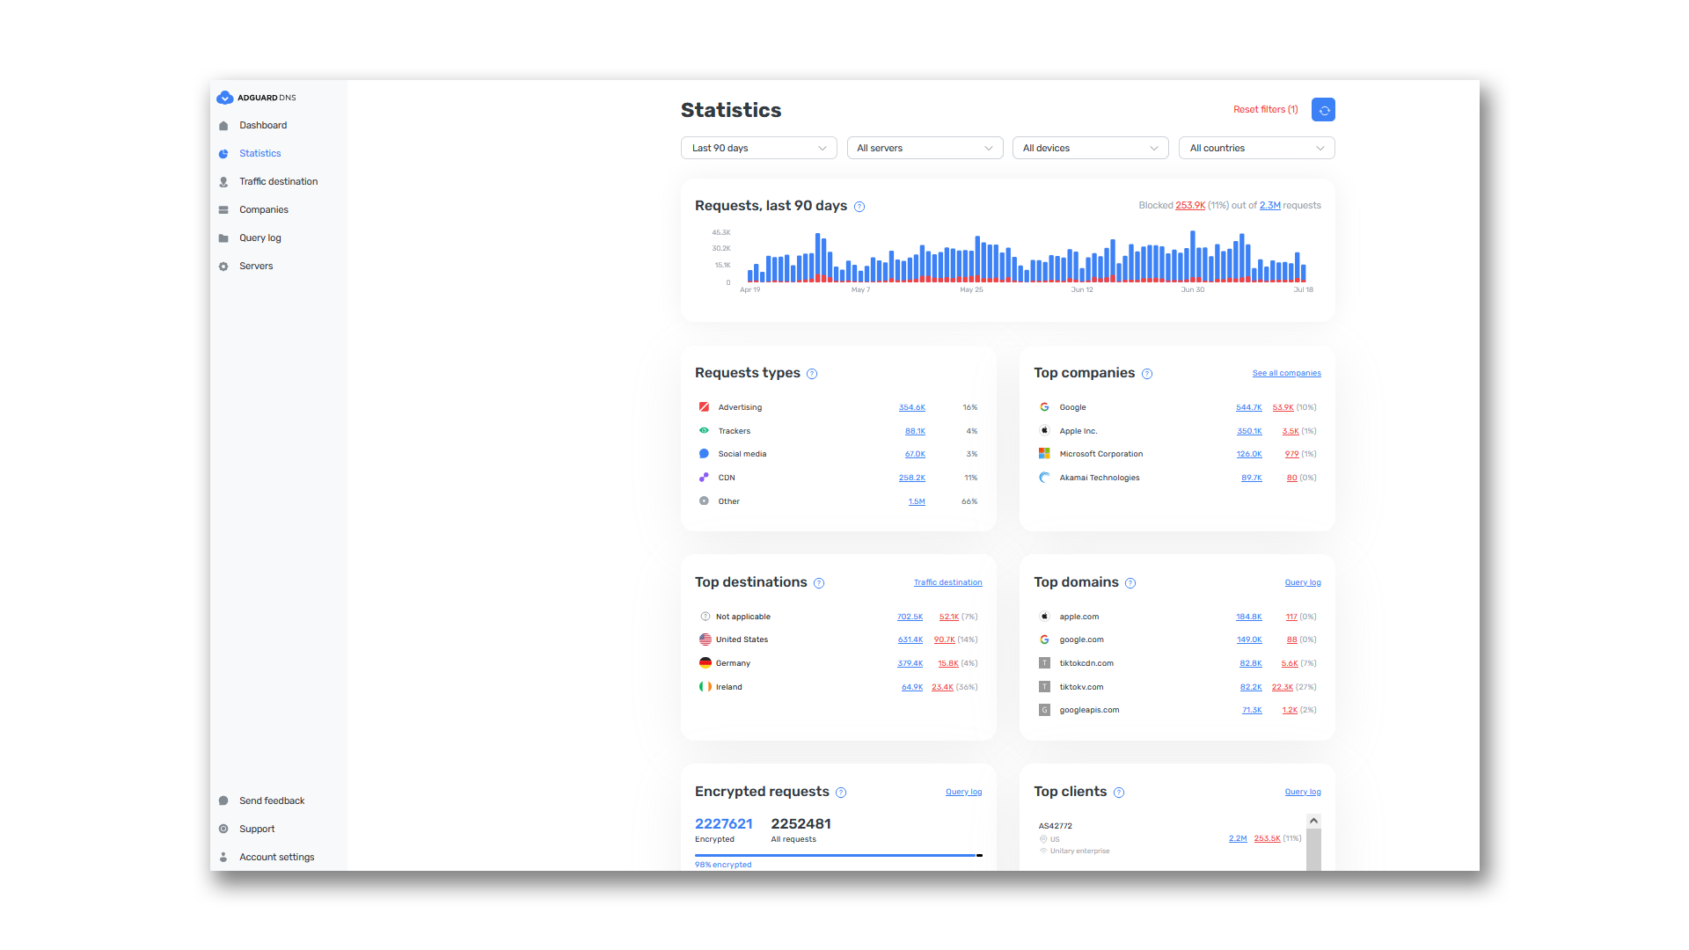
Task: Click the United States flag in Top destinations
Action: click(706, 639)
